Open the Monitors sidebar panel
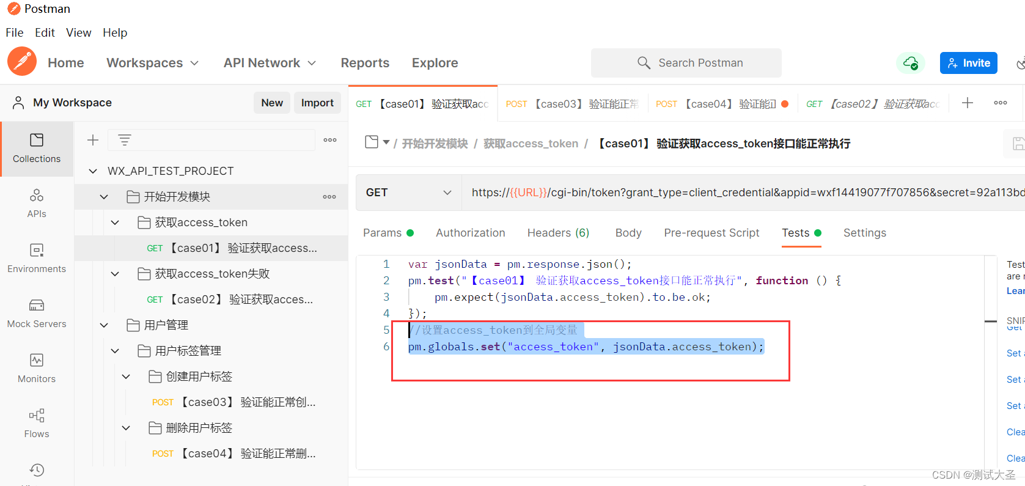 (x=37, y=369)
